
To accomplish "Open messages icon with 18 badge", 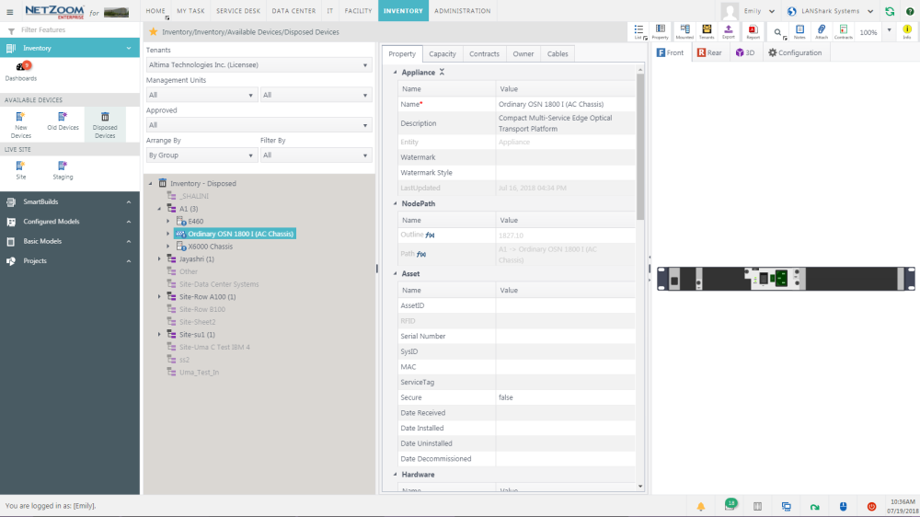I will click(x=730, y=505).
